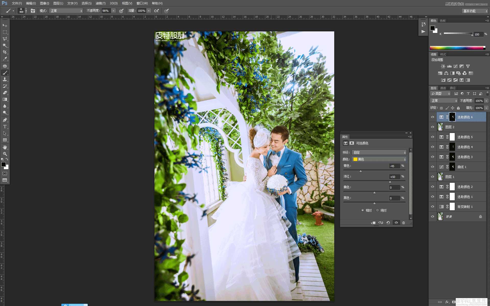Open the 图像(I) menu
This screenshot has height=306, width=490.
[44, 3]
